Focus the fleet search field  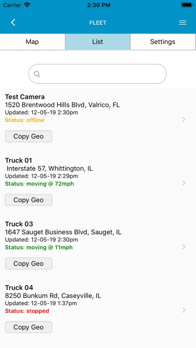(x=97, y=74)
